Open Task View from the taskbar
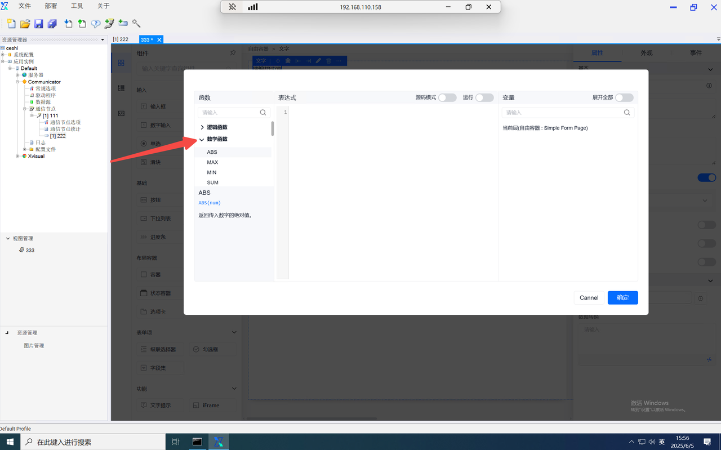This screenshot has height=450, width=721. click(x=176, y=442)
